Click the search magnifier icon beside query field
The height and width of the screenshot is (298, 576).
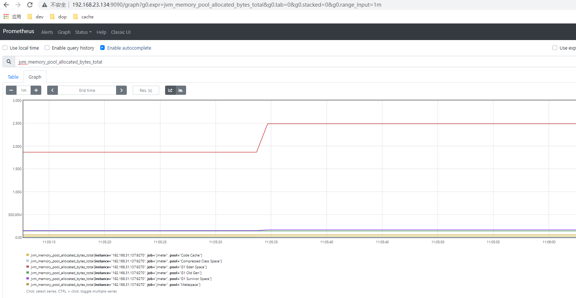pyautogui.click(x=8, y=61)
